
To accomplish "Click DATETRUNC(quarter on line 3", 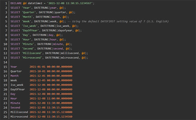I will coord(52,12).
